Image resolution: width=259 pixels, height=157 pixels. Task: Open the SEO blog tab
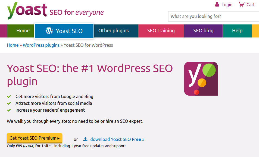pyautogui.click(x=203, y=31)
